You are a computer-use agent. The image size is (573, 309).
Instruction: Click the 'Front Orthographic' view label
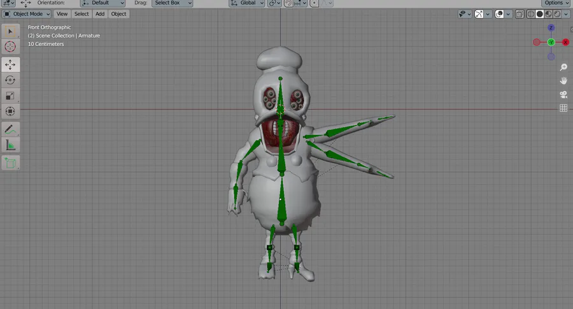point(49,27)
